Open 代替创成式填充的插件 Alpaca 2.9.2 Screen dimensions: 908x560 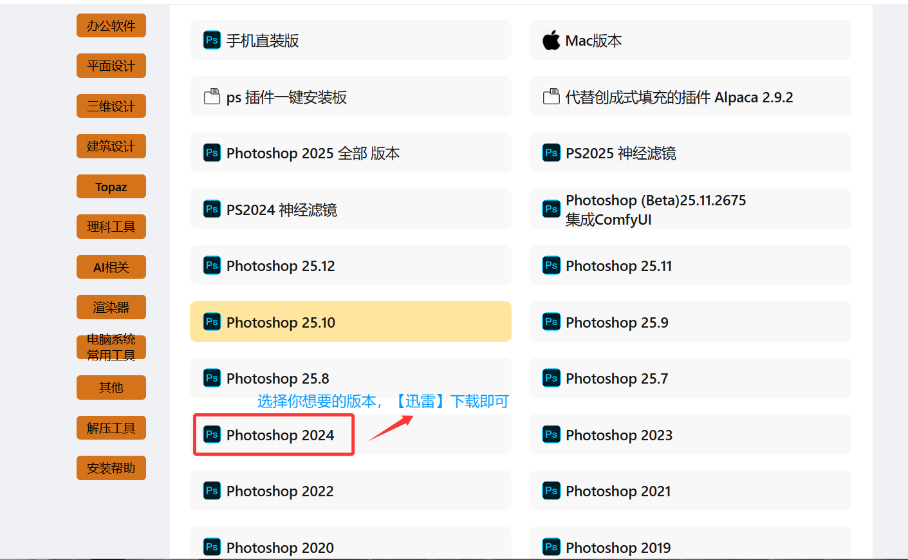pos(690,97)
